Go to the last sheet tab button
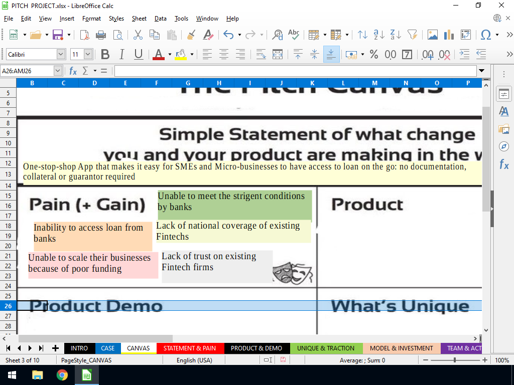The width and height of the screenshot is (514, 385). pos(41,348)
